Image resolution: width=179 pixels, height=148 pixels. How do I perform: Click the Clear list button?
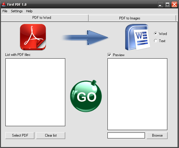51,135
